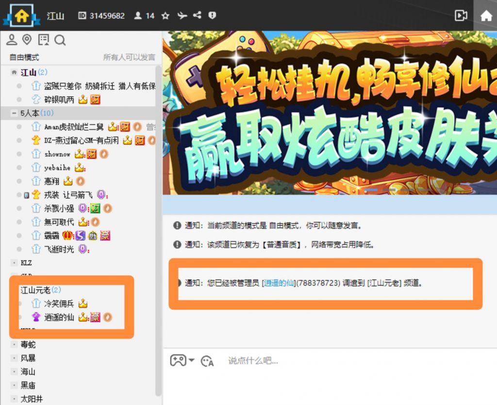This screenshot has height=405, width=497.
Task: Click the channel ID 31459682
Action: [107, 16]
